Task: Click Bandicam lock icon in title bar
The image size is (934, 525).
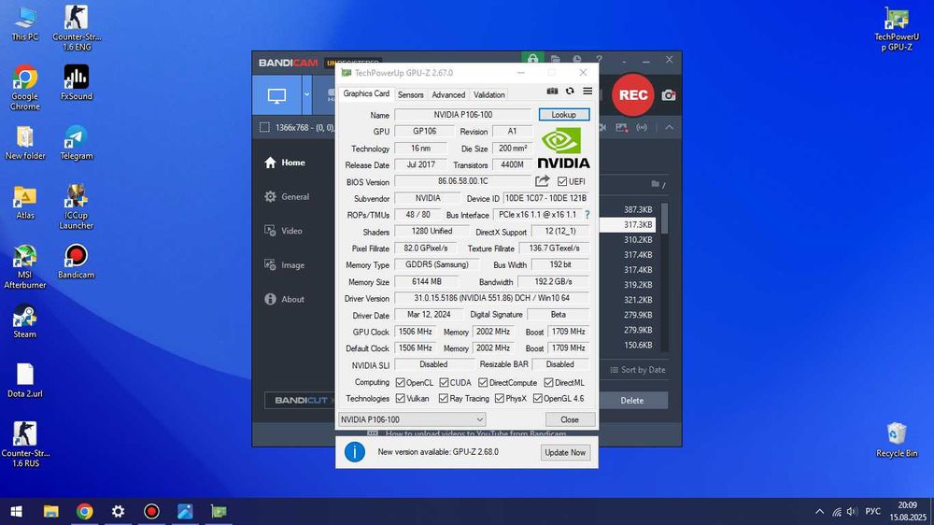Action: [x=532, y=60]
